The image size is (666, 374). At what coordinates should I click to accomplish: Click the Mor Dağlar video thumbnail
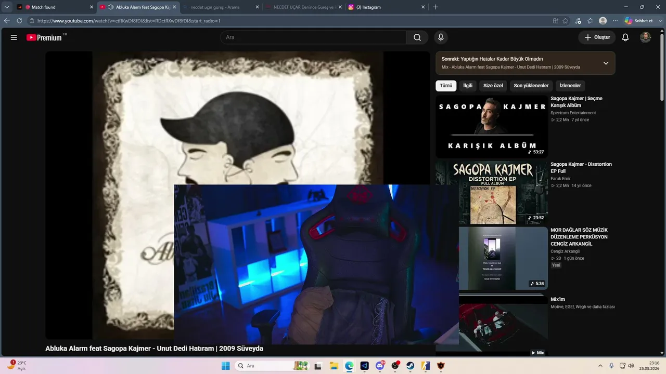point(503,258)
